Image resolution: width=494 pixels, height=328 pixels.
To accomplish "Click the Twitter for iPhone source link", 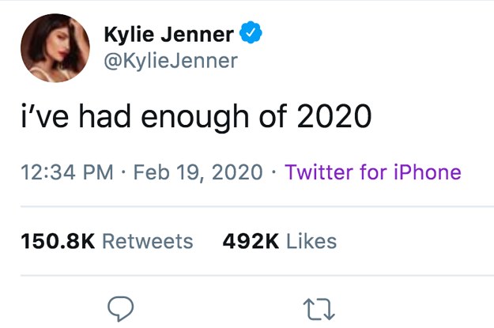I will click(372, 172).
